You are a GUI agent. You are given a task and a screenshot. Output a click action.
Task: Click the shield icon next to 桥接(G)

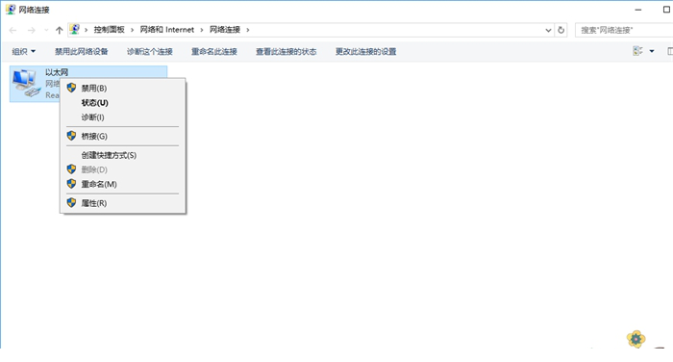point(71,136)
